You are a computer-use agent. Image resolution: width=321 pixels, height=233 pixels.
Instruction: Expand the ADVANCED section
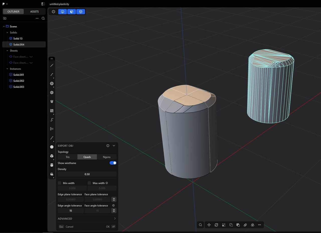pyautogui.click(x=87, y=219)
